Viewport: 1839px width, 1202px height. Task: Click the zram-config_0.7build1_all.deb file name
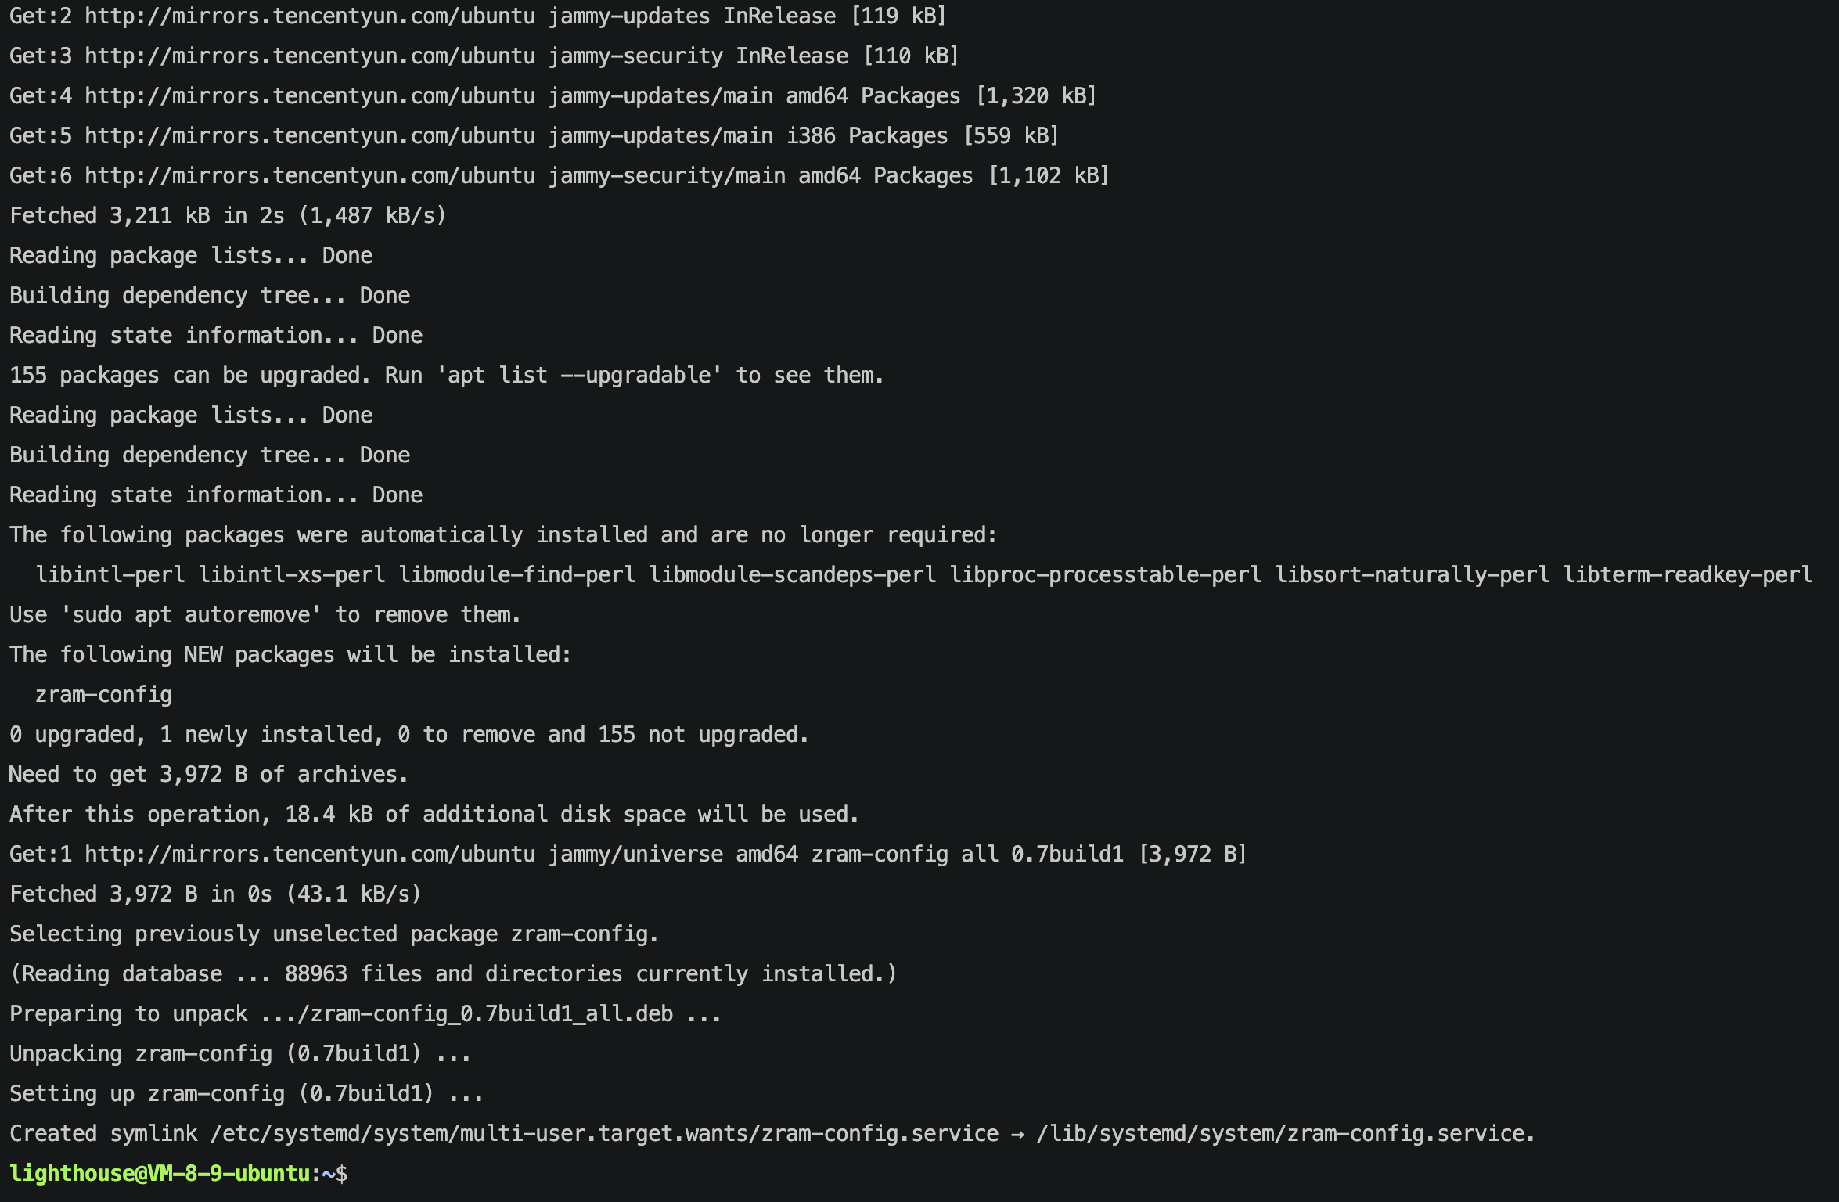[x=491, y=1013]
